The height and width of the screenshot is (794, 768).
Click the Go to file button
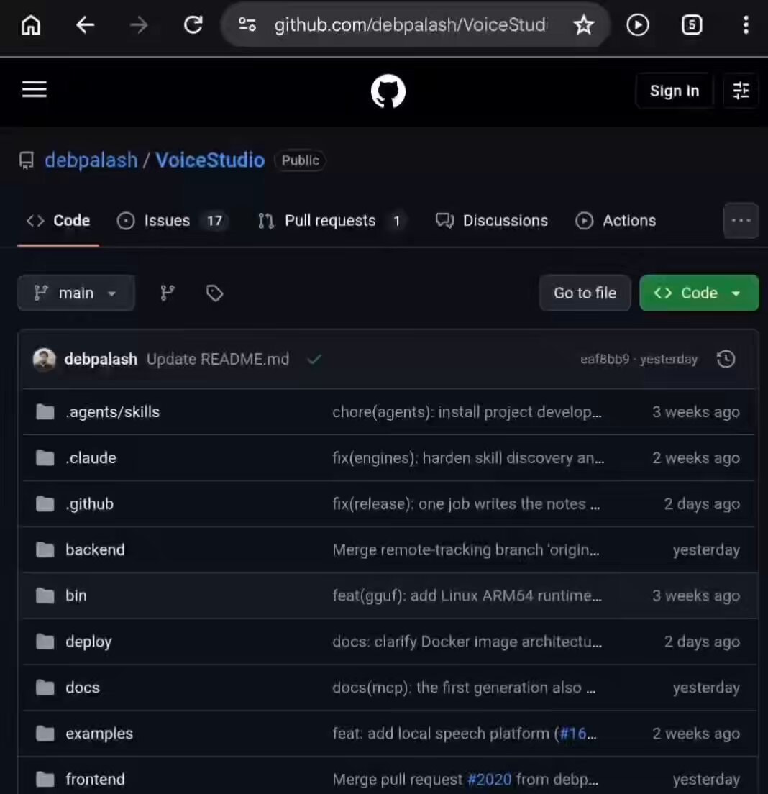tap(585, 293)
